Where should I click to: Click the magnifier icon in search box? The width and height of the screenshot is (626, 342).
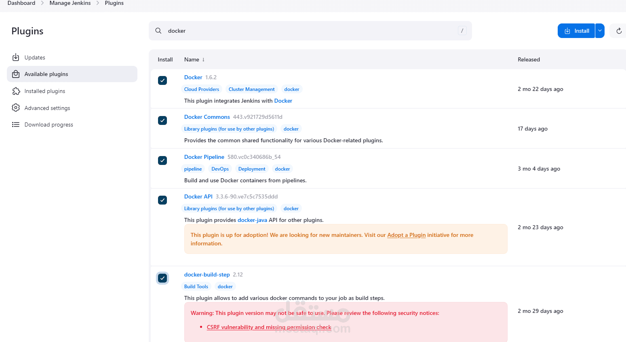click(158, 31)
